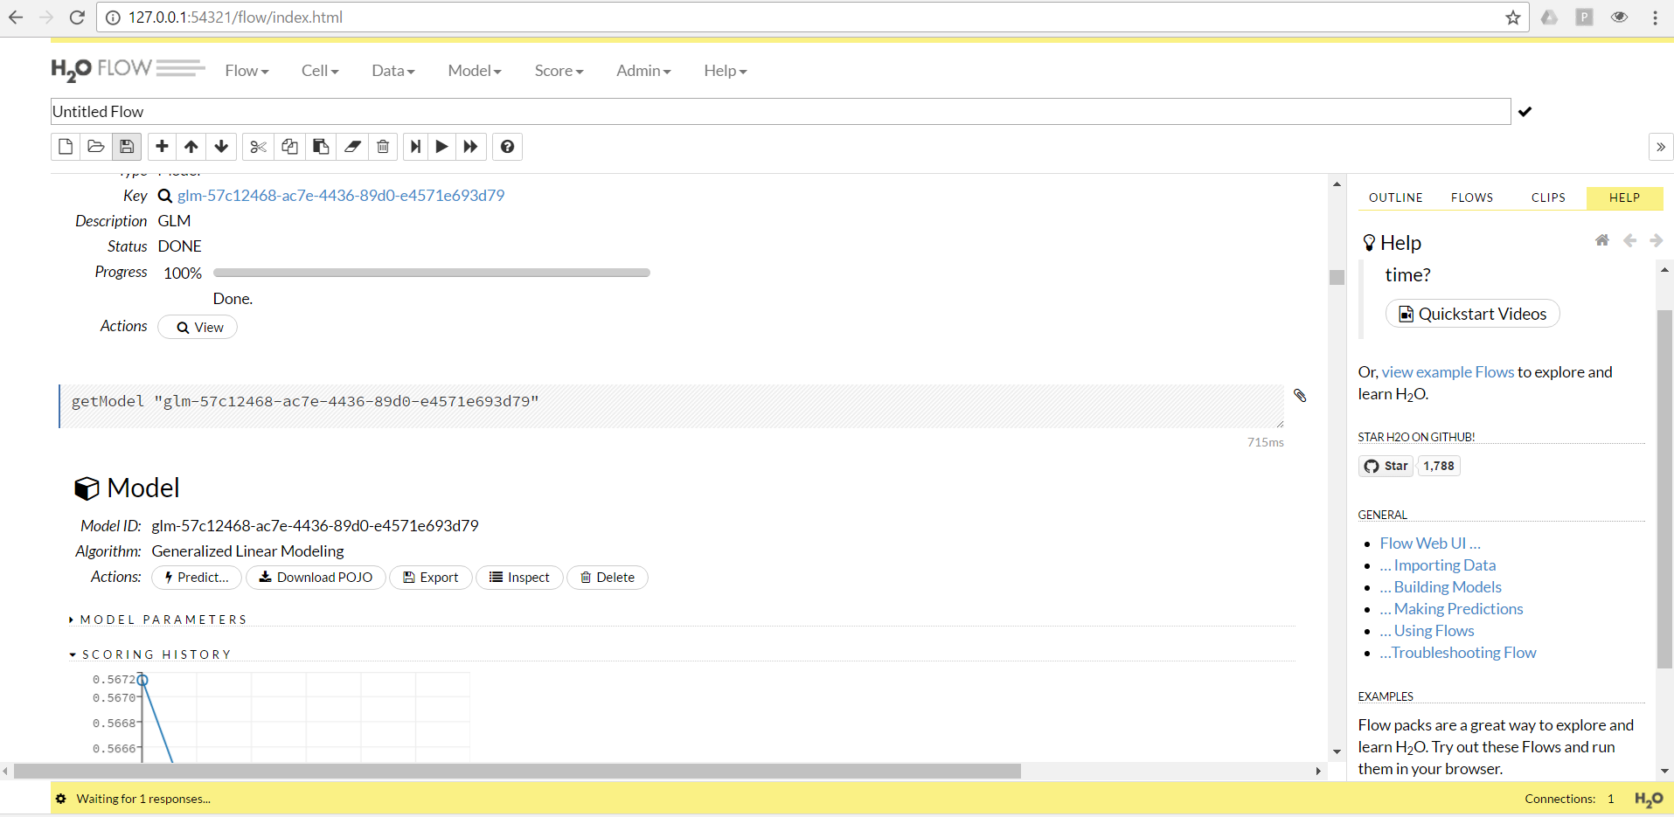1674x817 pixels.
Task: Delete the cell with the toolbar trash icon
Action: tap(383, 147)
